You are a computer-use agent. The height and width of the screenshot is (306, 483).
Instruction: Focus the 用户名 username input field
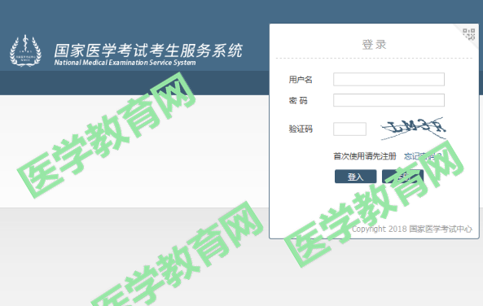click(x=389, y=80)
